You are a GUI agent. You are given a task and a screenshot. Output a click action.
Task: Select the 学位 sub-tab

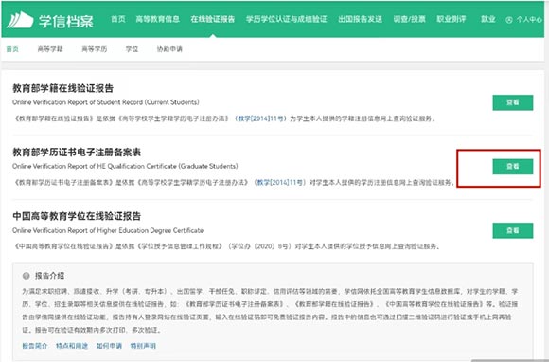click(132, 49)
